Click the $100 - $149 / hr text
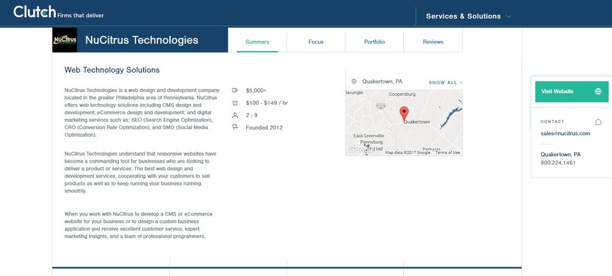 coord(267,103)
